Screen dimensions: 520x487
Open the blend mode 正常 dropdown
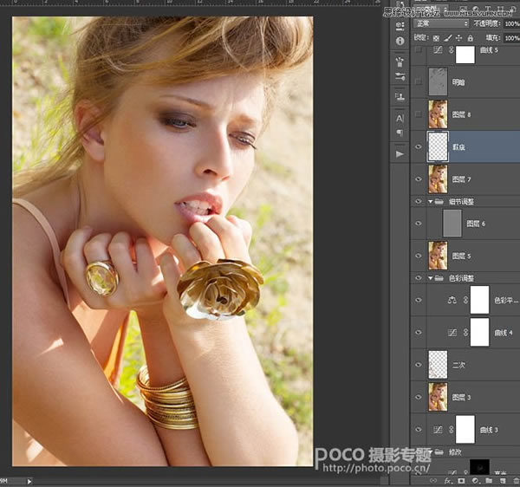(x=441, y=23)
